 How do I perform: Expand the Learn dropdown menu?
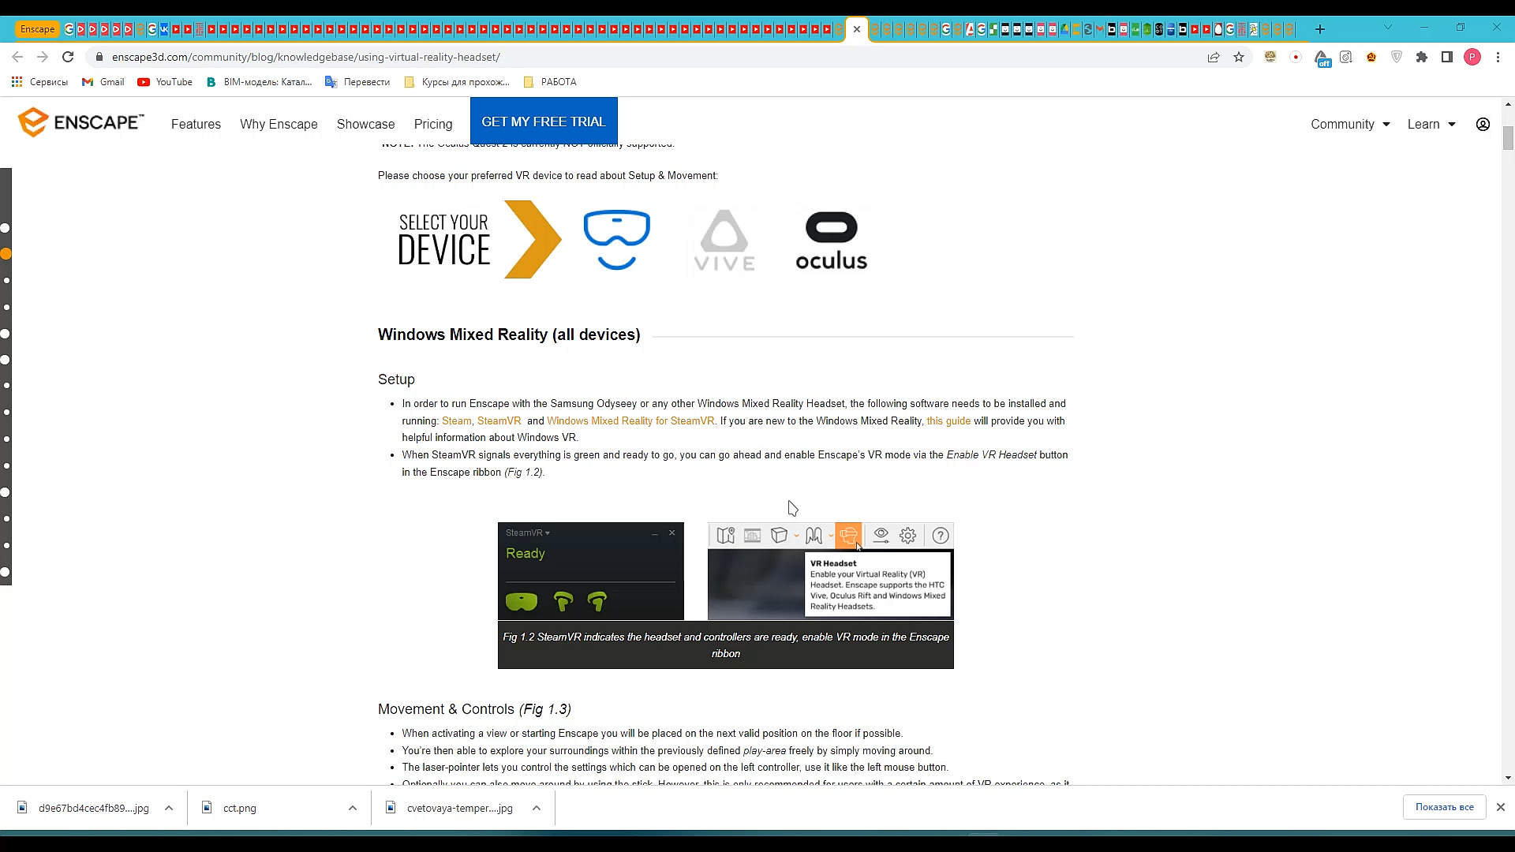pos(1431,125)
